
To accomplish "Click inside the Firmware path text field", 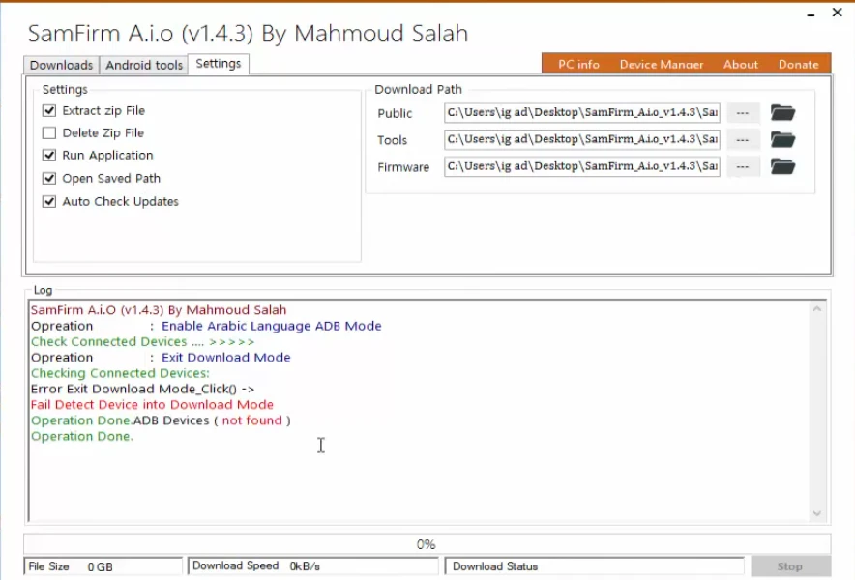I will point(580,166).
